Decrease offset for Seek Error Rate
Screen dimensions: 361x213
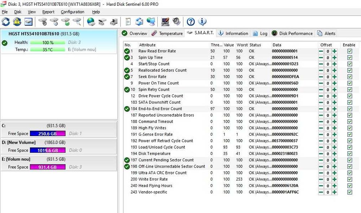click(321, 77)
